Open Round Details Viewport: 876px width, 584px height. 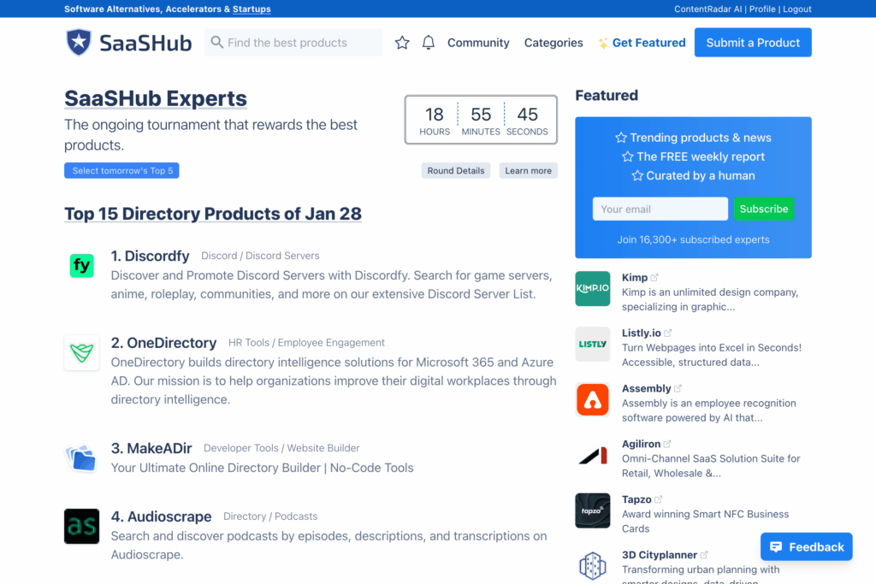pyautogui.click(x=456, y=171)
